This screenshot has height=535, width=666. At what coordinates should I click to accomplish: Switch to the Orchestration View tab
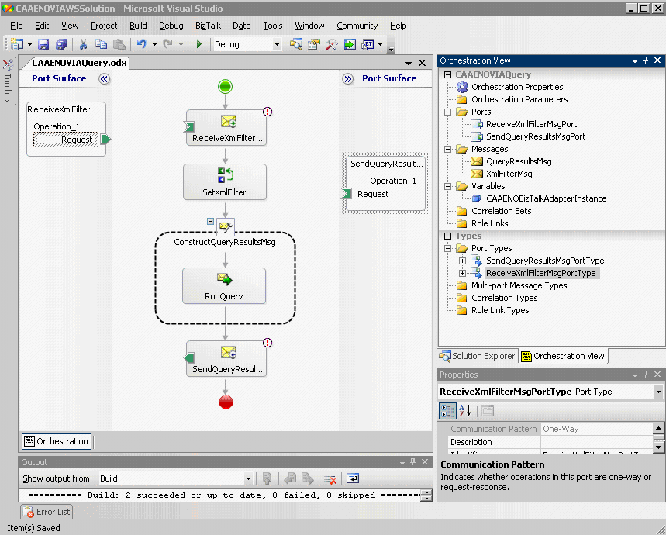point(563,356)
